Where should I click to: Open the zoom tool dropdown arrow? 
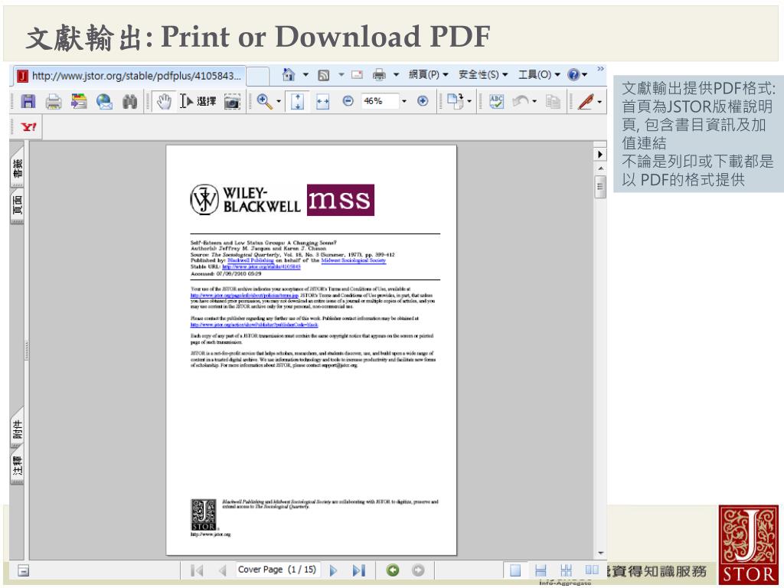point(279,102)
